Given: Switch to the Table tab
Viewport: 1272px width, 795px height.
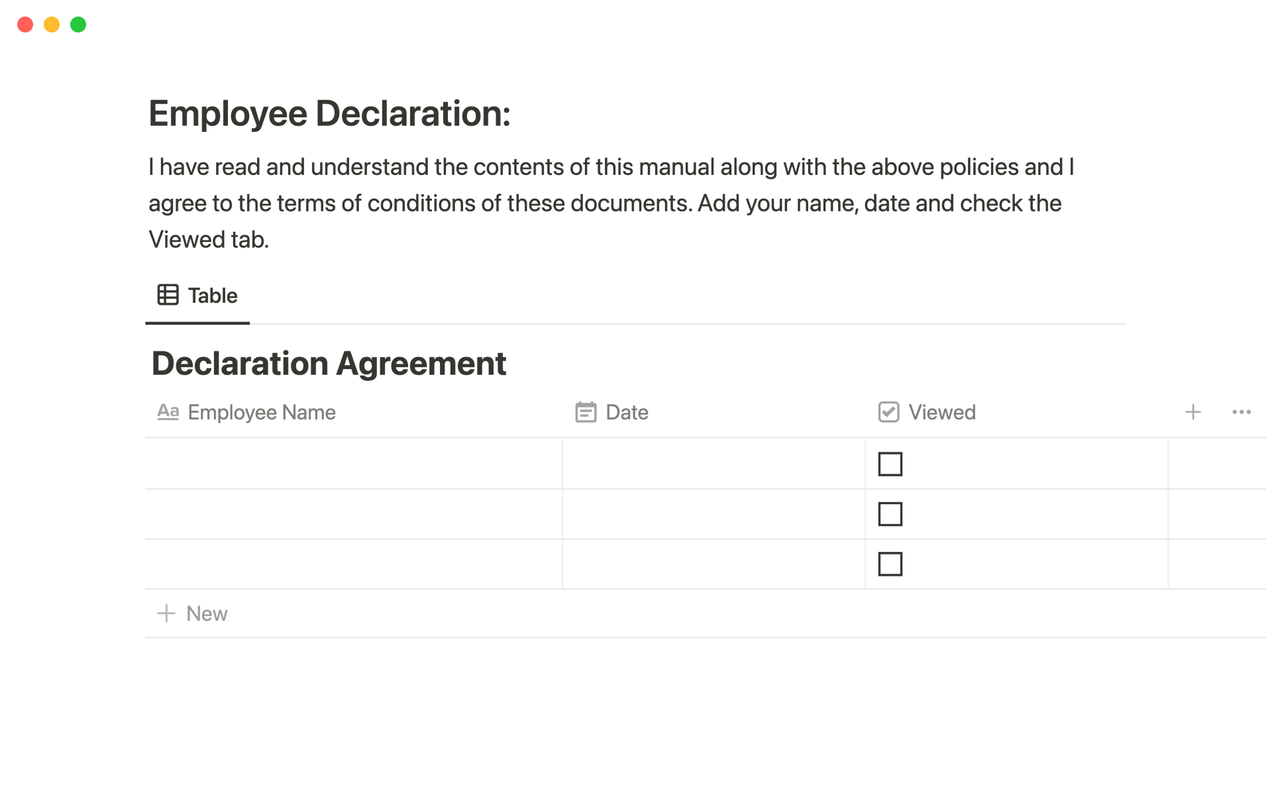Looking at the screenshot, I should point(212,295).
